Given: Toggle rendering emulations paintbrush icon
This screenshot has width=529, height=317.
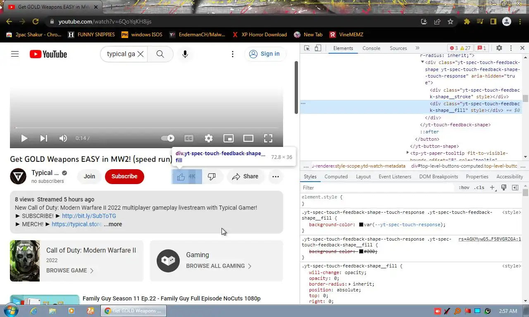Looking at the screenshot, I should coord(504,188).
